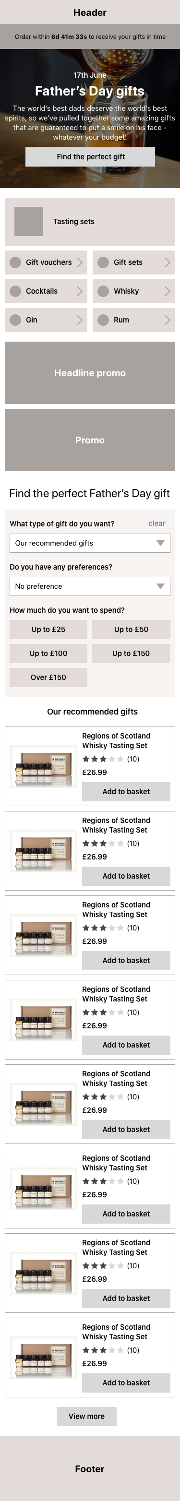Select the Up to £100 budget option
Viewport: 180px width, 1501px height.
pyautogui.click(x=48, y=653)
